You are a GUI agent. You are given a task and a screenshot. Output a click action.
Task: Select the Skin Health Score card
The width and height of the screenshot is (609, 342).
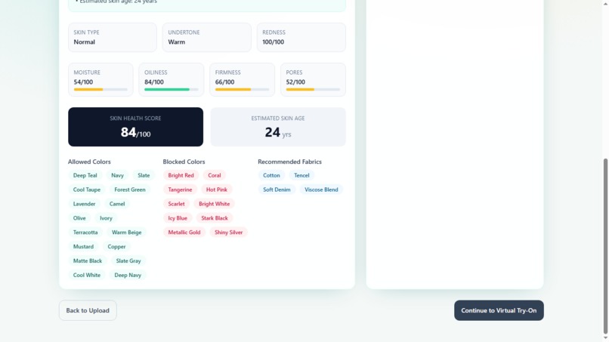point(135,127)
